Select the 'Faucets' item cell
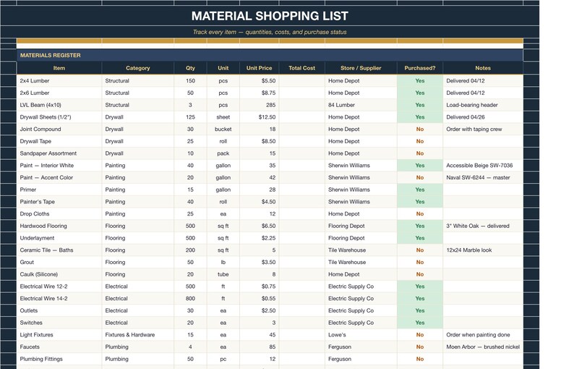 59,347
